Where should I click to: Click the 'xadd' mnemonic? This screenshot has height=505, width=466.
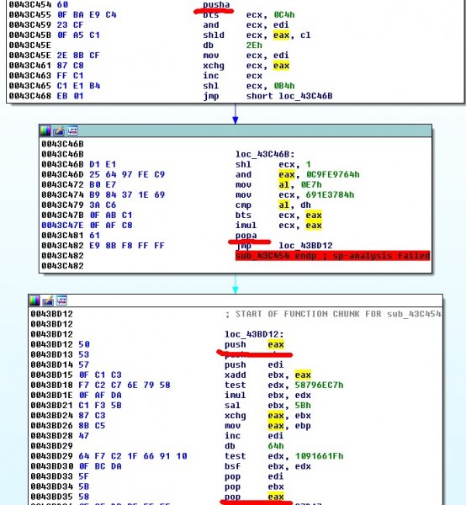pyautogui.click(x=236, y=375)
